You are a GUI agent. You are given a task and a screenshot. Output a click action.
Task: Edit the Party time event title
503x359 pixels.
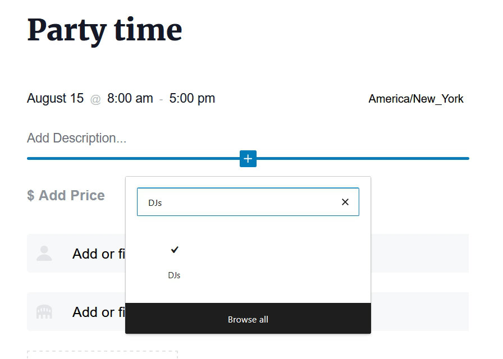point(105,30)
